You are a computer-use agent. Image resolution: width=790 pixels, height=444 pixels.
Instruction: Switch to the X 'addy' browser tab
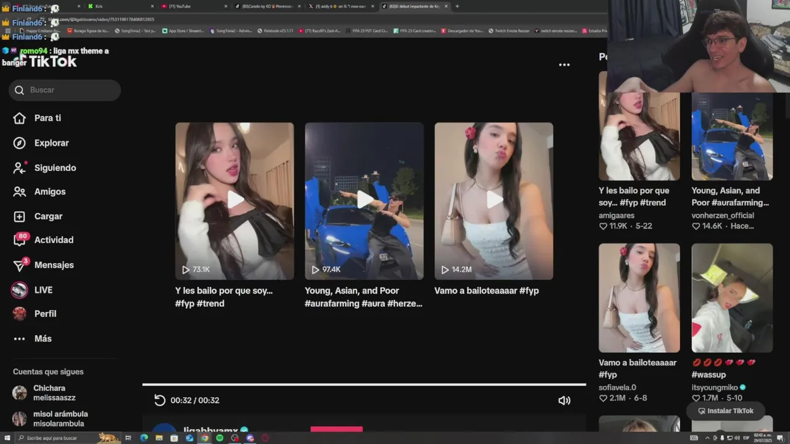[x=341, y=6]
